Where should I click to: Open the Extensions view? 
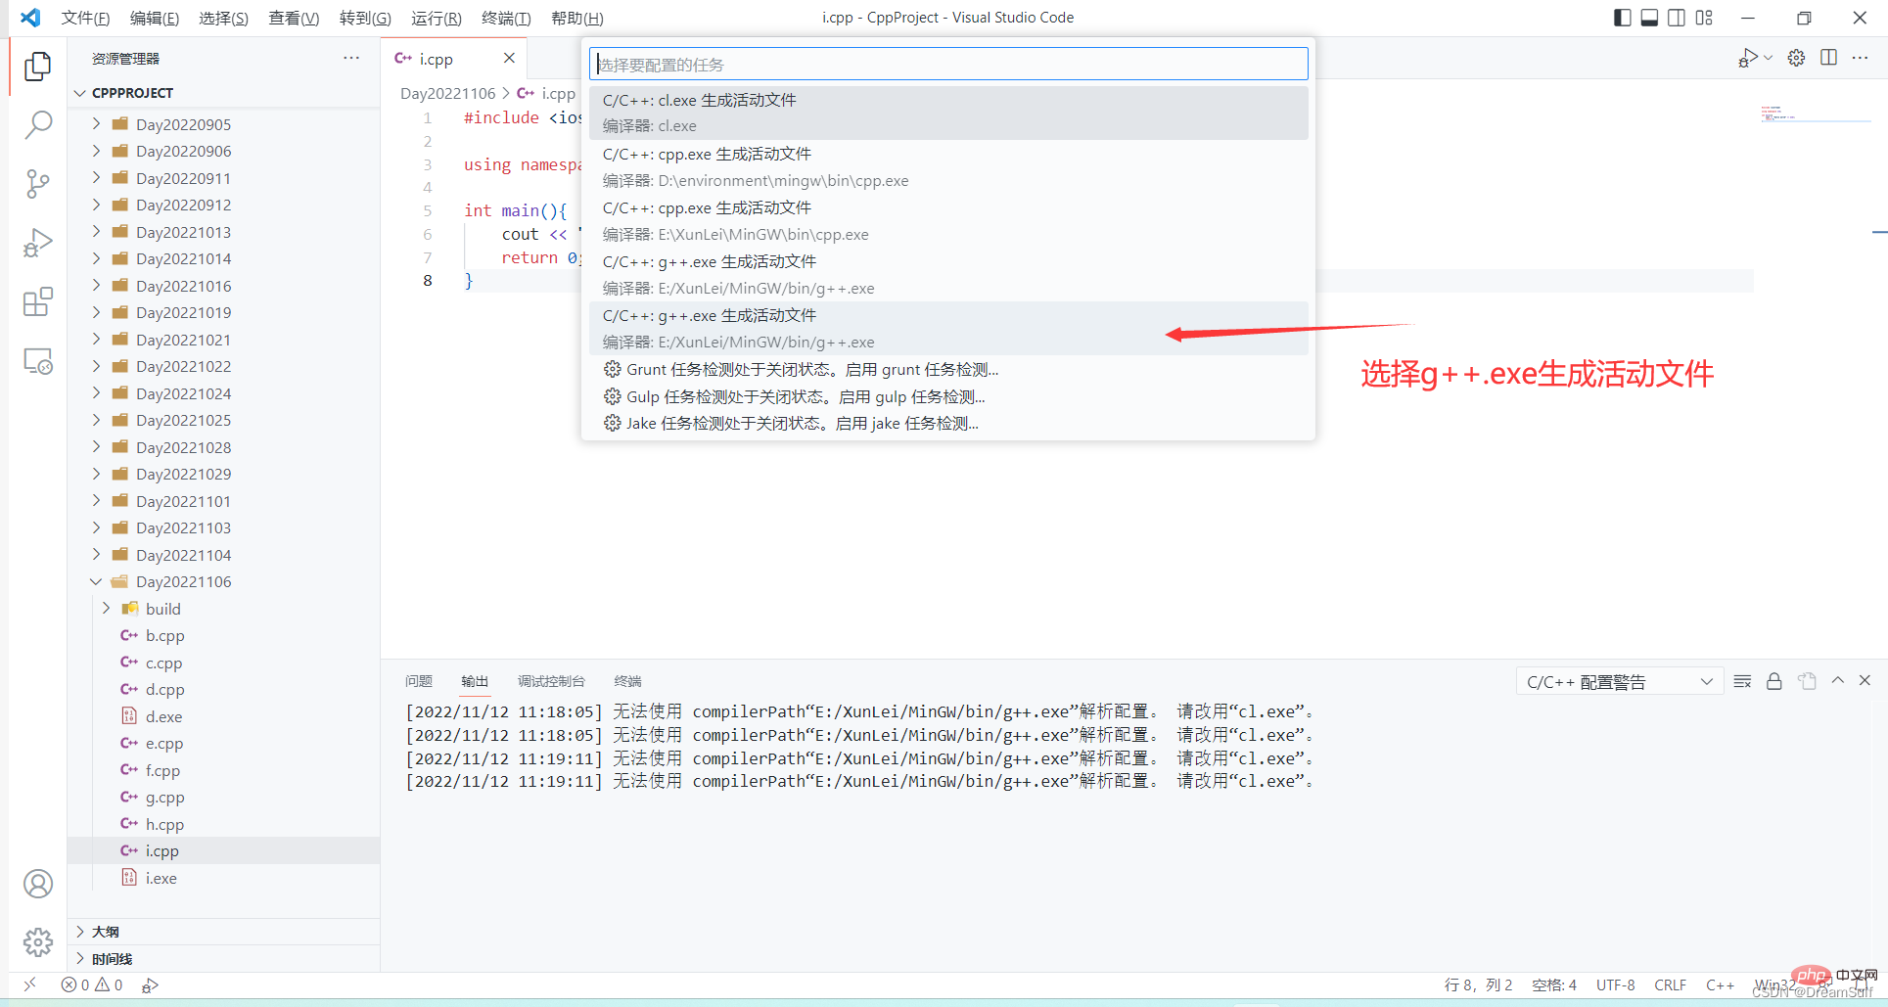[x=37, y=302]
